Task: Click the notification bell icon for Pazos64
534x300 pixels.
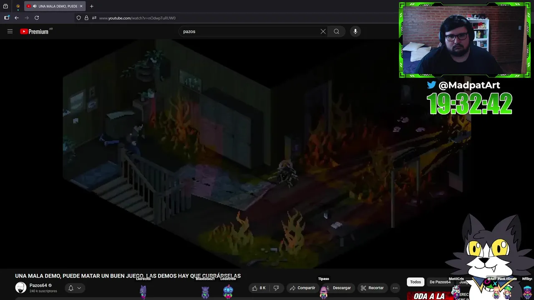Action: [x=71, y=288]
